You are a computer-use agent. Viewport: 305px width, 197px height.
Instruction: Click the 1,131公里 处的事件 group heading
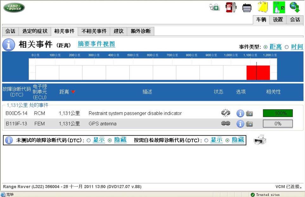pos(28,105)
